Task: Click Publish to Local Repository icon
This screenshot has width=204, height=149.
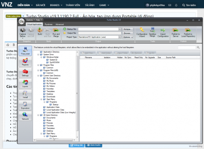Action: [188, 33]
